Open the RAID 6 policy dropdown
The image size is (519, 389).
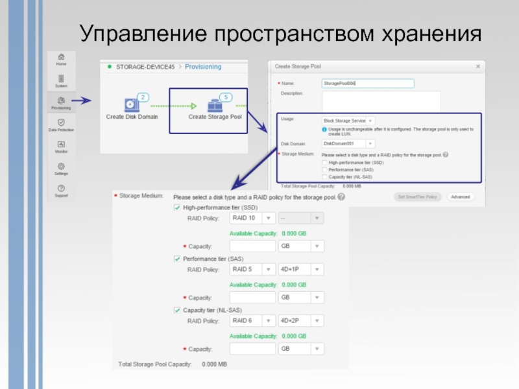(252, 320)
